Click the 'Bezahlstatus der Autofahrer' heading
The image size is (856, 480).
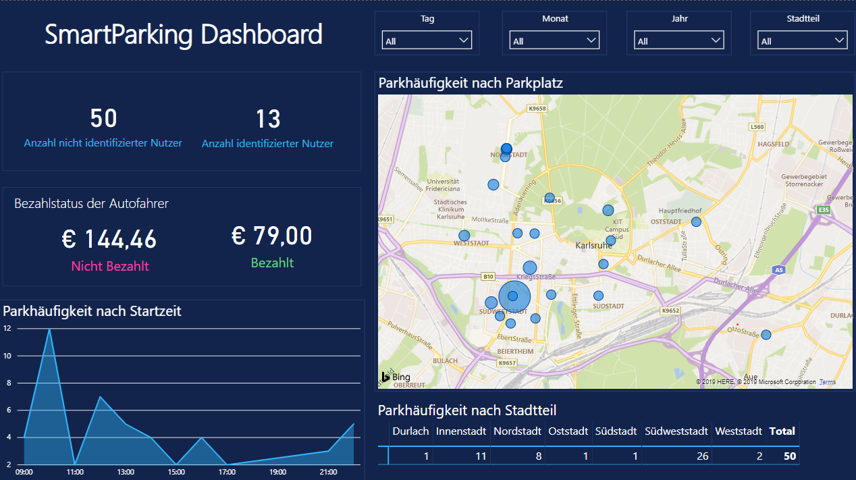[x=92, y=203]
